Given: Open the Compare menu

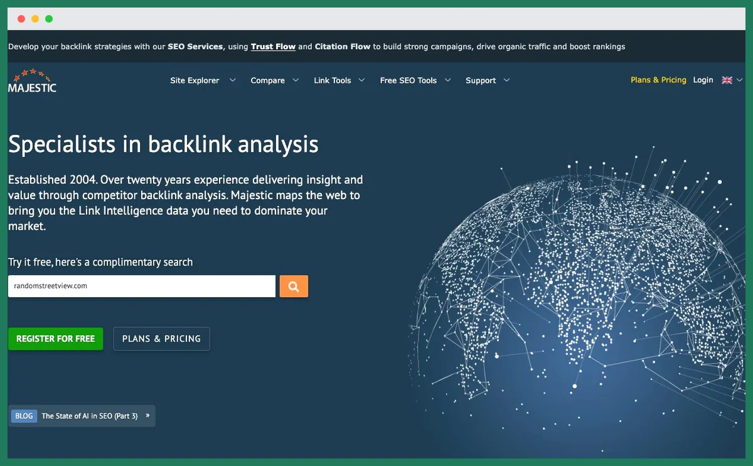Looking at the screenshot, I should click(267, 80).
